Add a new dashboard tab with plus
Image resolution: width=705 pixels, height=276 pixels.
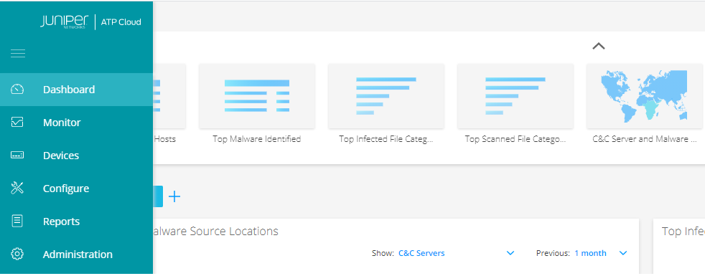coord(174,196)
